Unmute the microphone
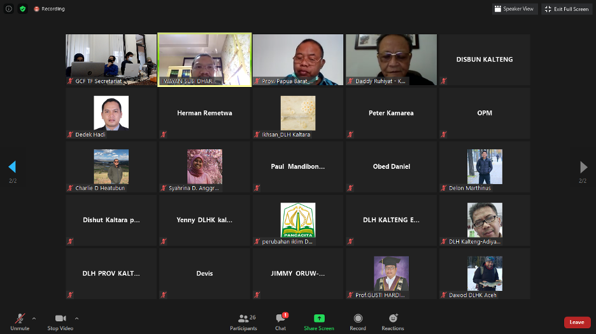Image resolution: width=596 pixels, height=334 pixels. coord(20,319)
